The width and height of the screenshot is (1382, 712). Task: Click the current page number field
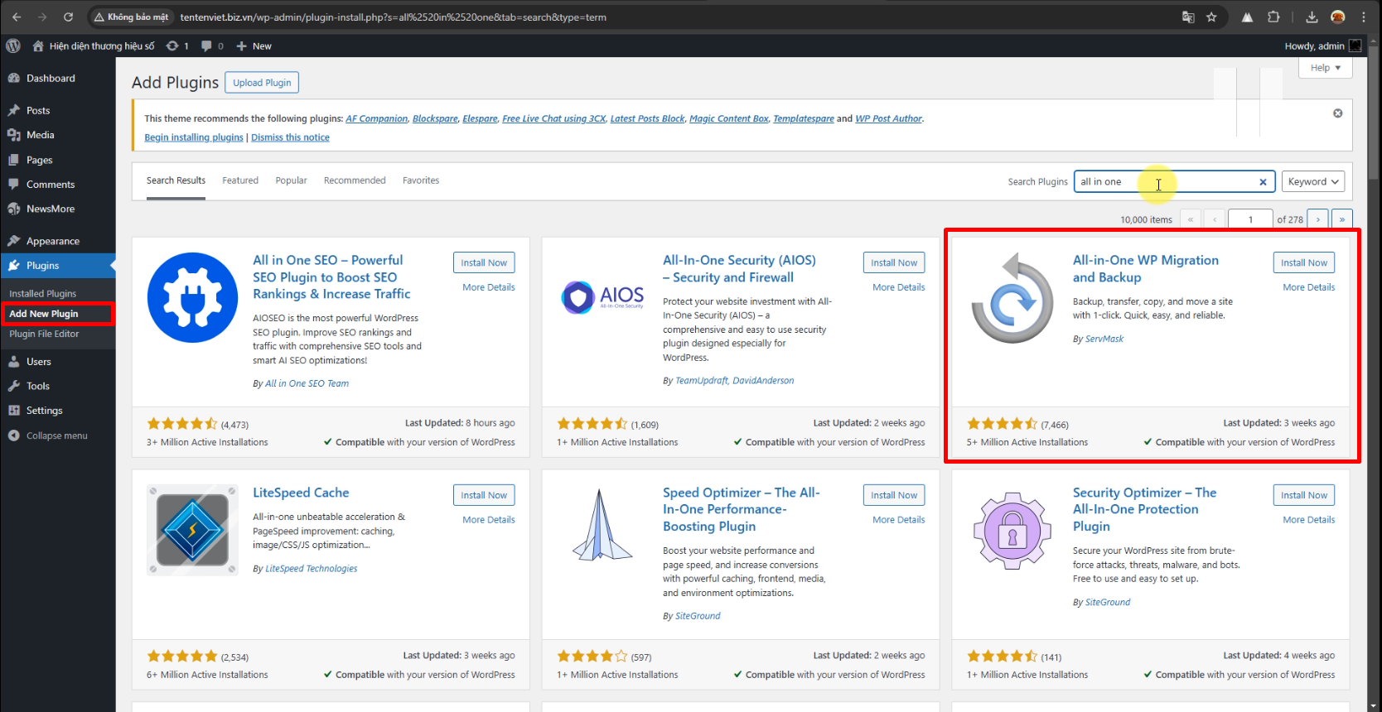[x=1250, y=219]
